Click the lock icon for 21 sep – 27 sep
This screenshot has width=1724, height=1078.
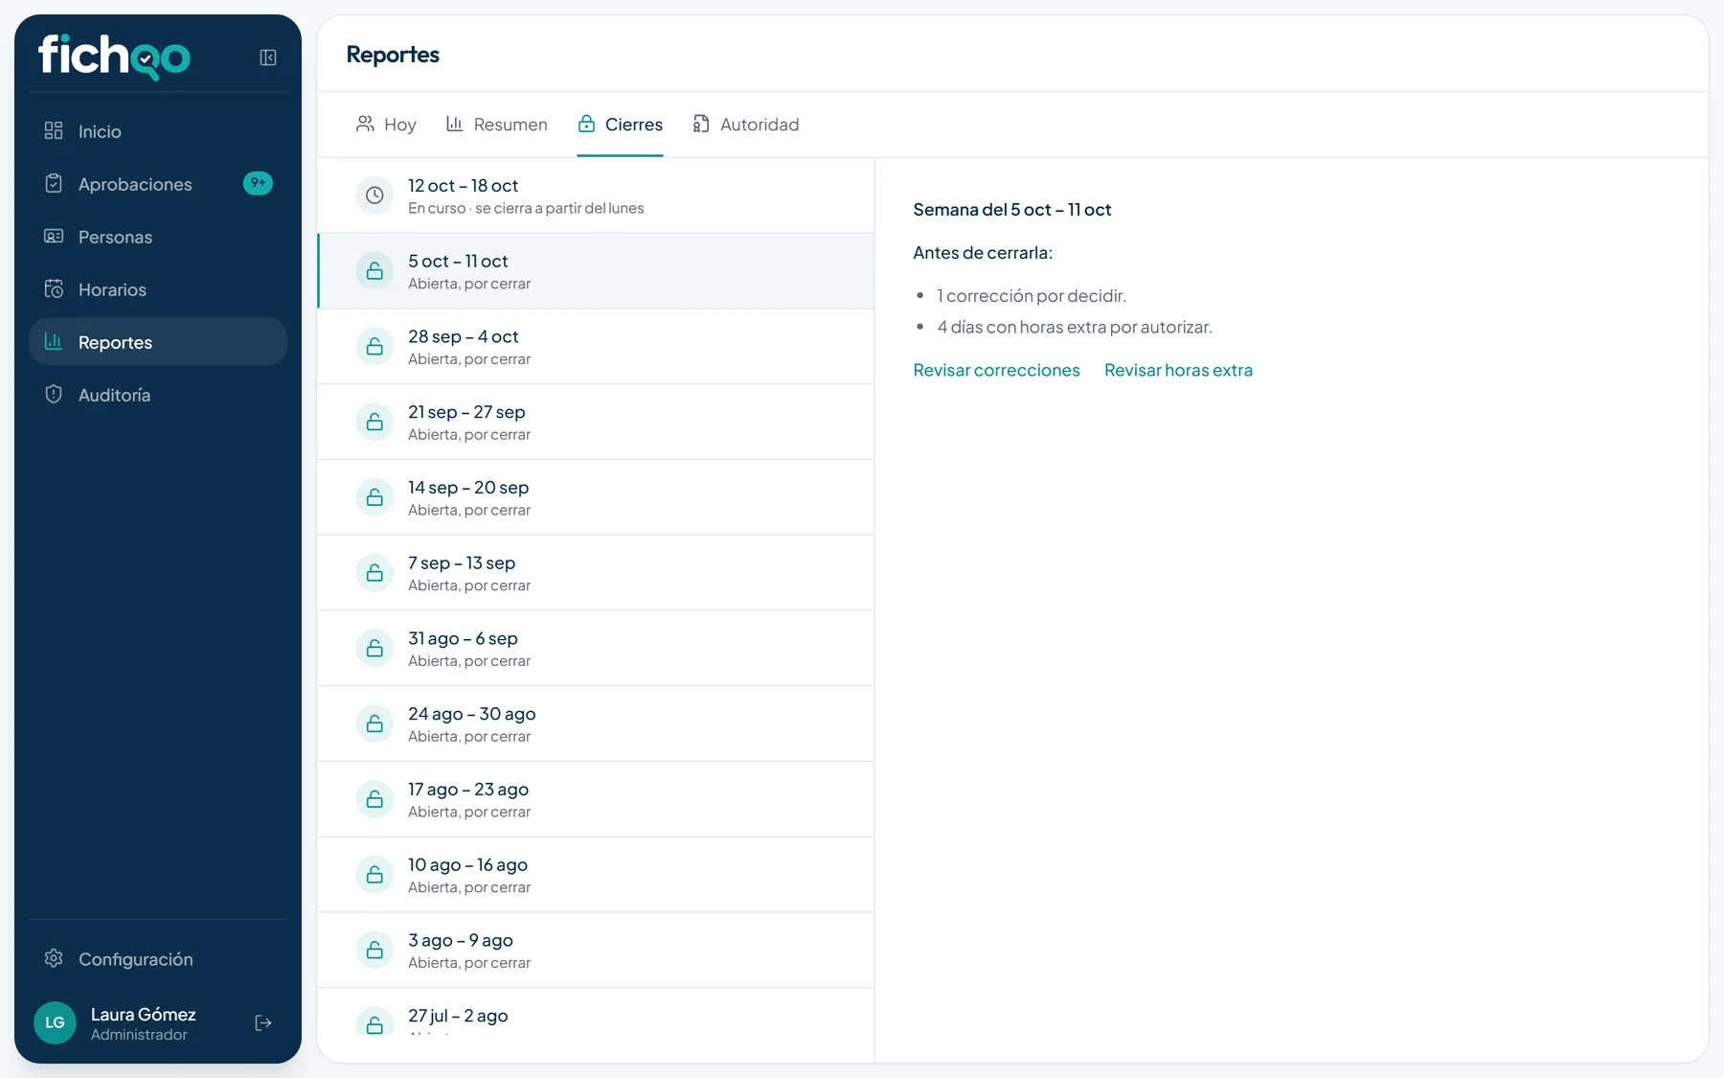click(x=374, y=422)
